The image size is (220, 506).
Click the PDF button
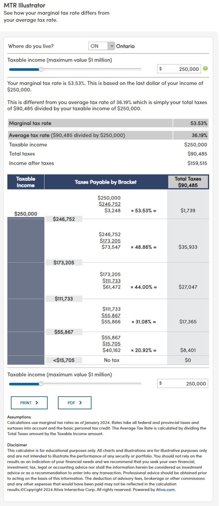(74, 403)
